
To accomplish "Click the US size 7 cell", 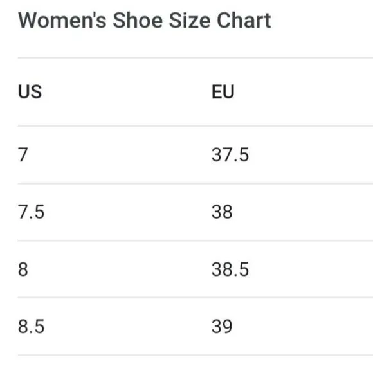I will click(23, 154).
